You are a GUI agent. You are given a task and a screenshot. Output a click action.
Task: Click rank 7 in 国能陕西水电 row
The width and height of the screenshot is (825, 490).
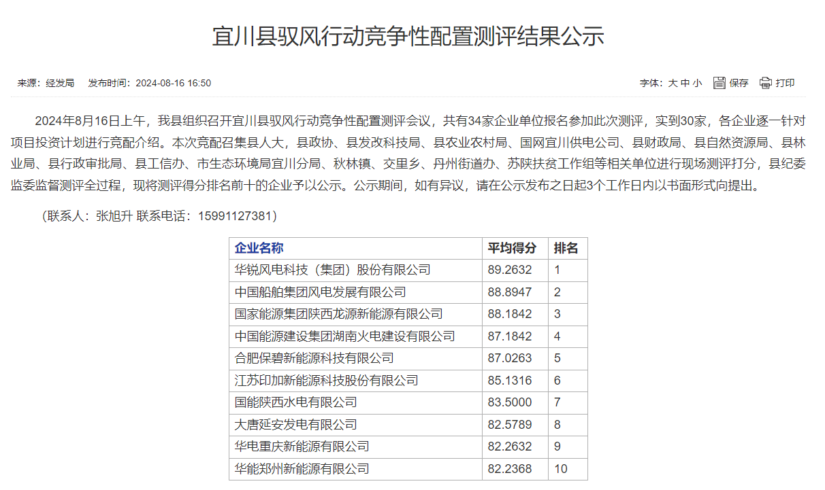tap(557, 402)
